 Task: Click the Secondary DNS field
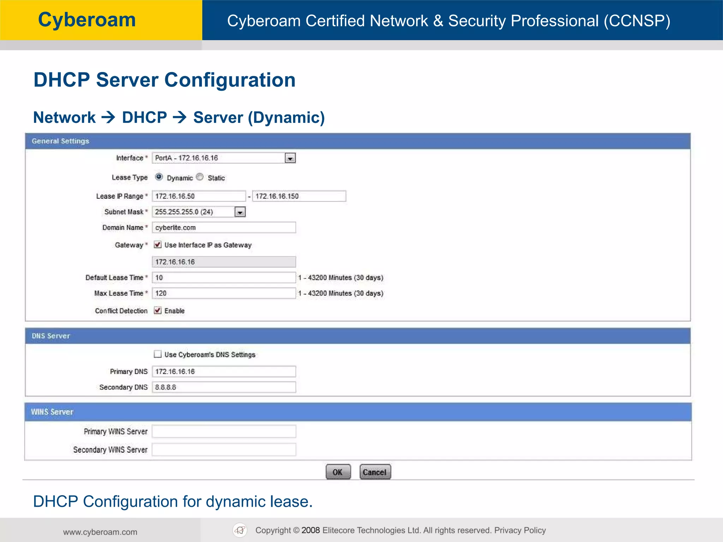coord(224,387)
